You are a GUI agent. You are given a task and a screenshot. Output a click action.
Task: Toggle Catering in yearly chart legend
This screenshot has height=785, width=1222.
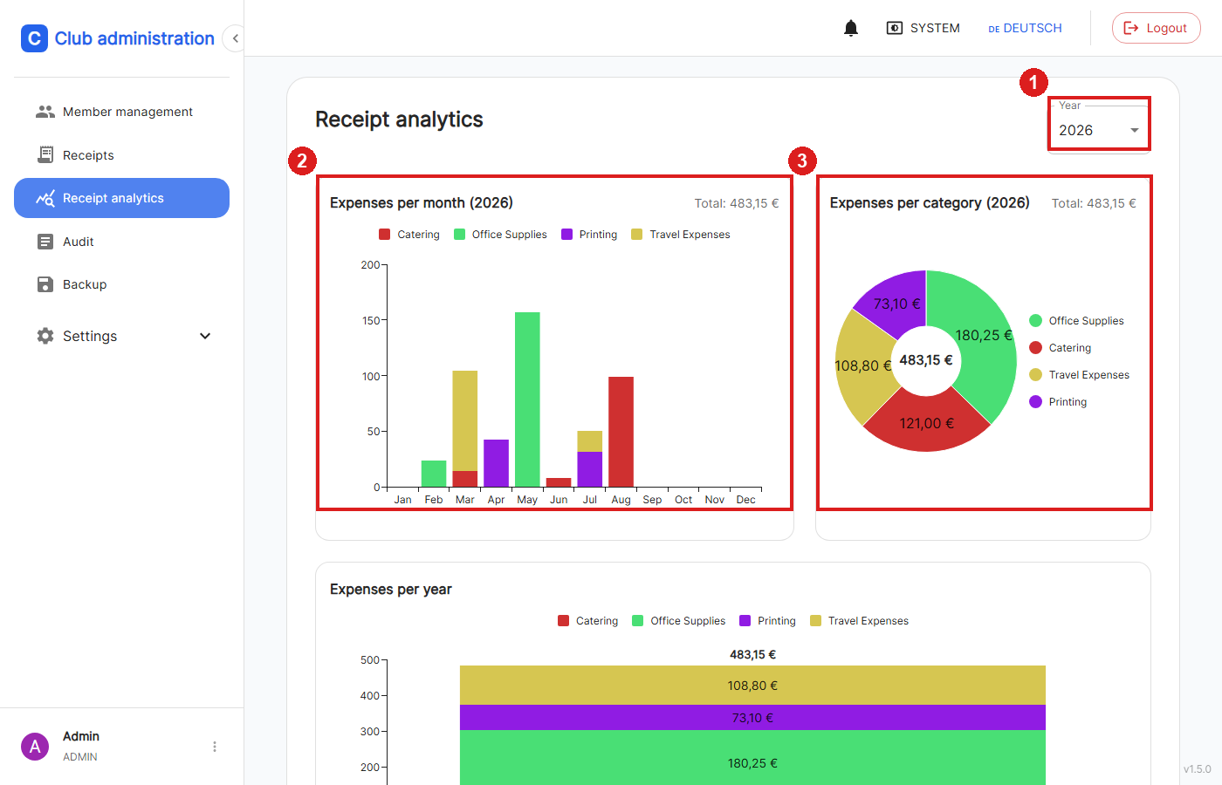[x=588, y=621]
